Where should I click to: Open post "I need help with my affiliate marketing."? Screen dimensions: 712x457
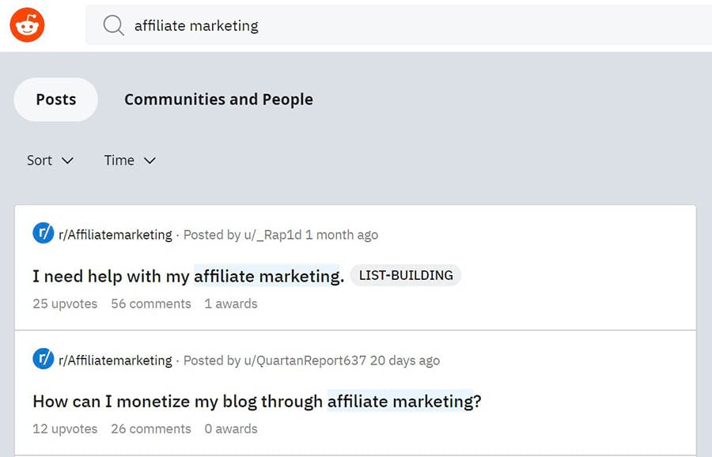[188, 276]
